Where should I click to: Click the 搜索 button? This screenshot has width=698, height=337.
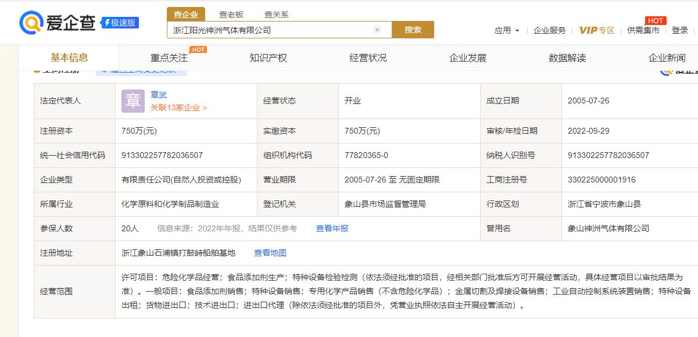tap(413, 30)
